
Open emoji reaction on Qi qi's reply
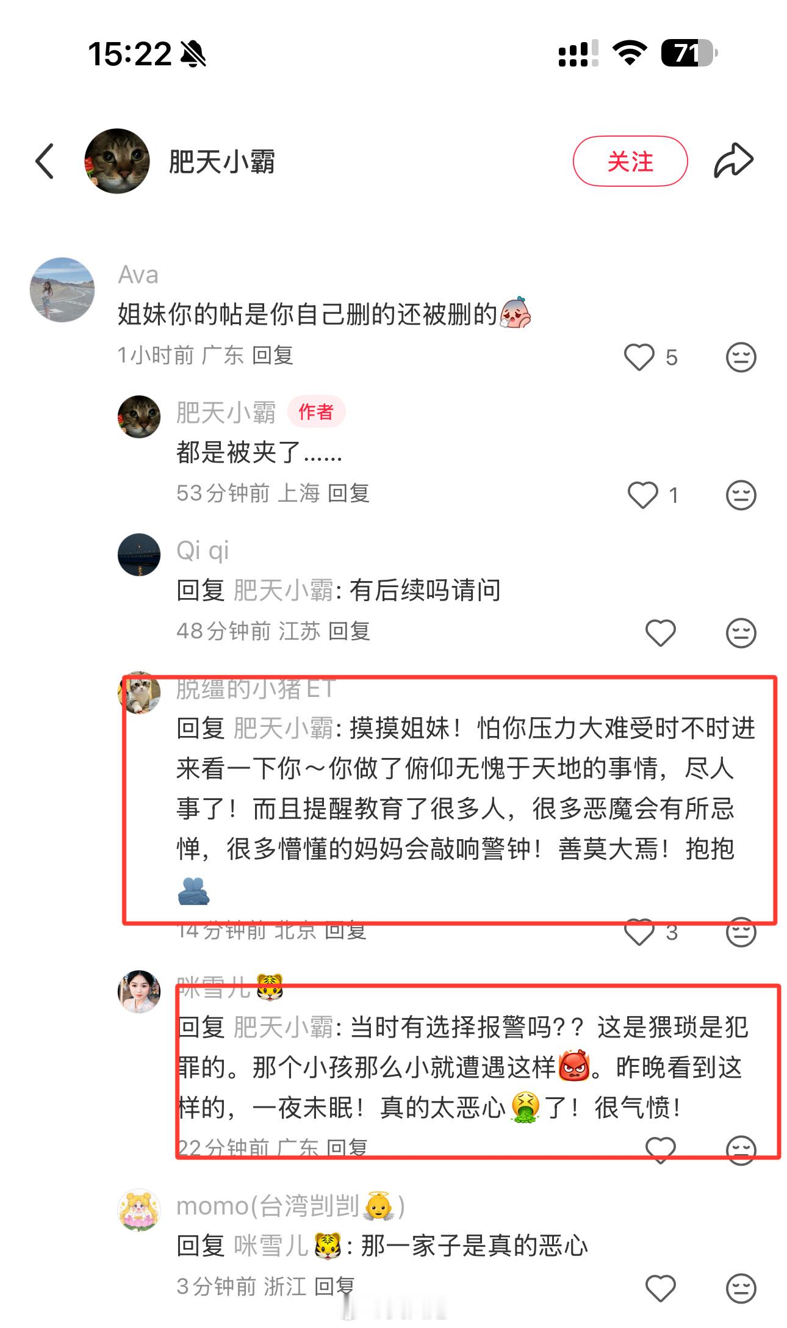[741, 633]
